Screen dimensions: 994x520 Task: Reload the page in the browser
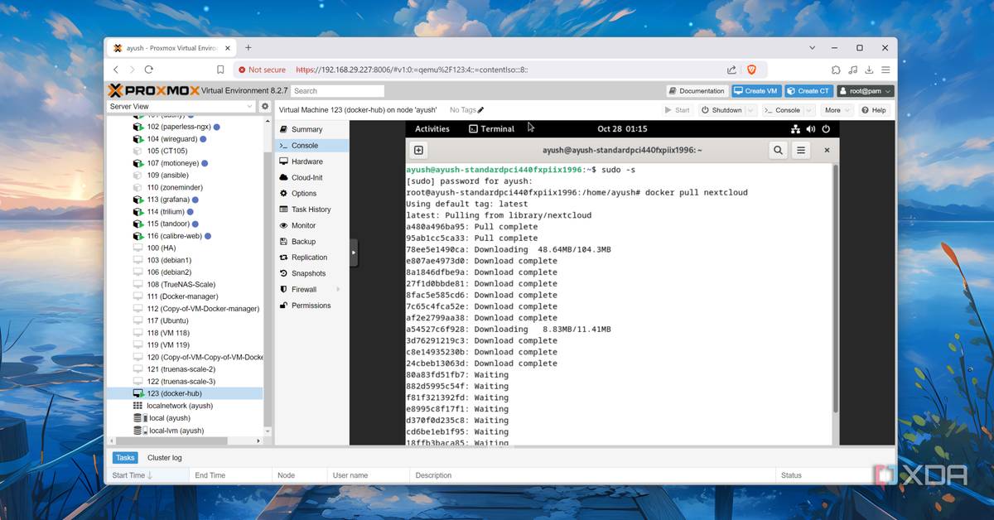tap(149, 70)
